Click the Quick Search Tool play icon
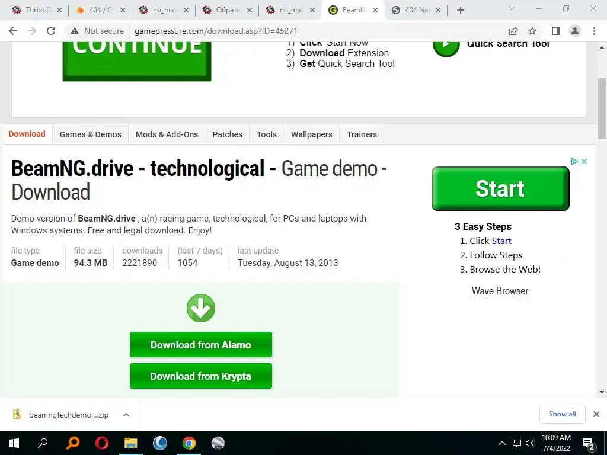 coord(446,49)
